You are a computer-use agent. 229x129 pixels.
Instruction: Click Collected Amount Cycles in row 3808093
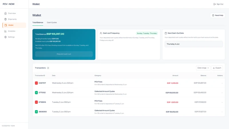[104, 111]
